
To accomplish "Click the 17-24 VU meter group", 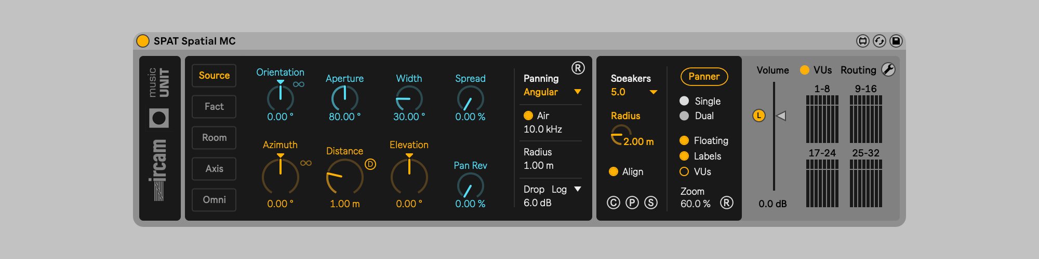I will [x=822, y=183].
